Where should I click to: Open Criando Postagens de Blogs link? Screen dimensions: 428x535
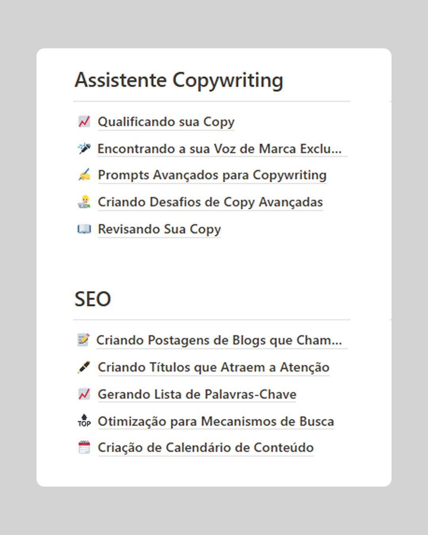pyautogui.click(x=219, y=340)
